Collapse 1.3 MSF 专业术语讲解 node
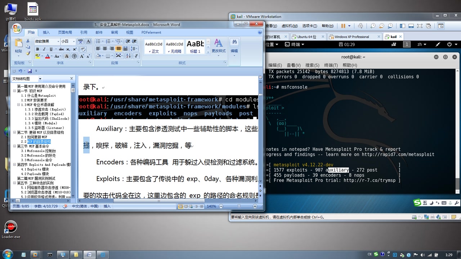This screenshot has height=259, width=461. pos(18,105)
